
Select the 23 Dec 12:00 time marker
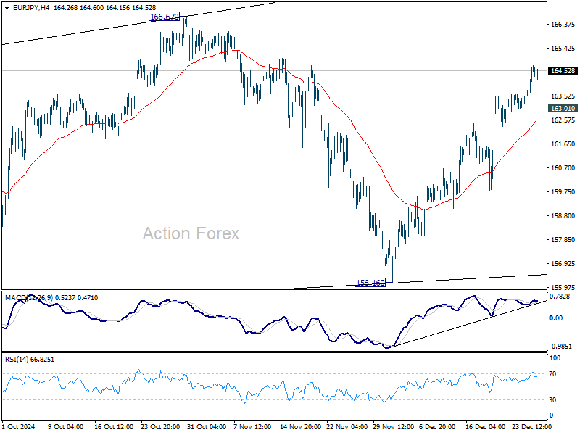pos(531,426)
